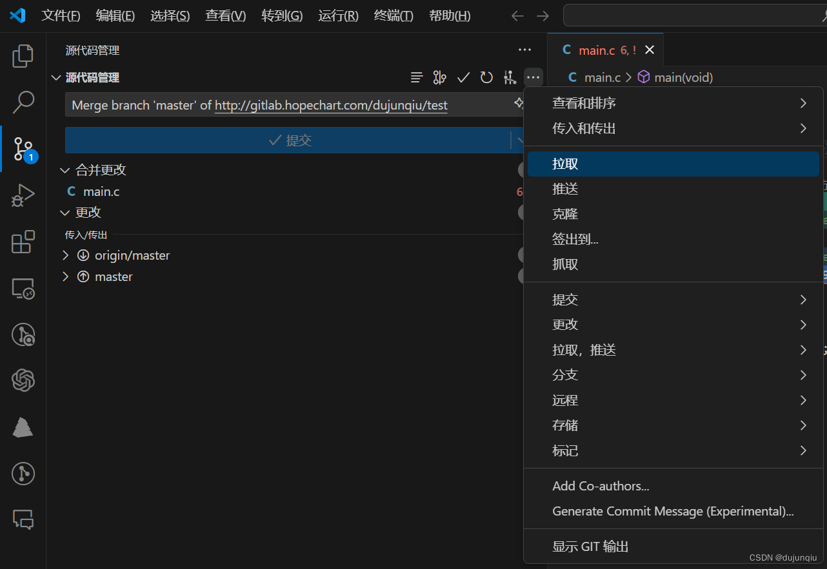This screenshot has height=569, width=827.
Task: Expand the 查看和排序 submenu
Action: [673, 103]
